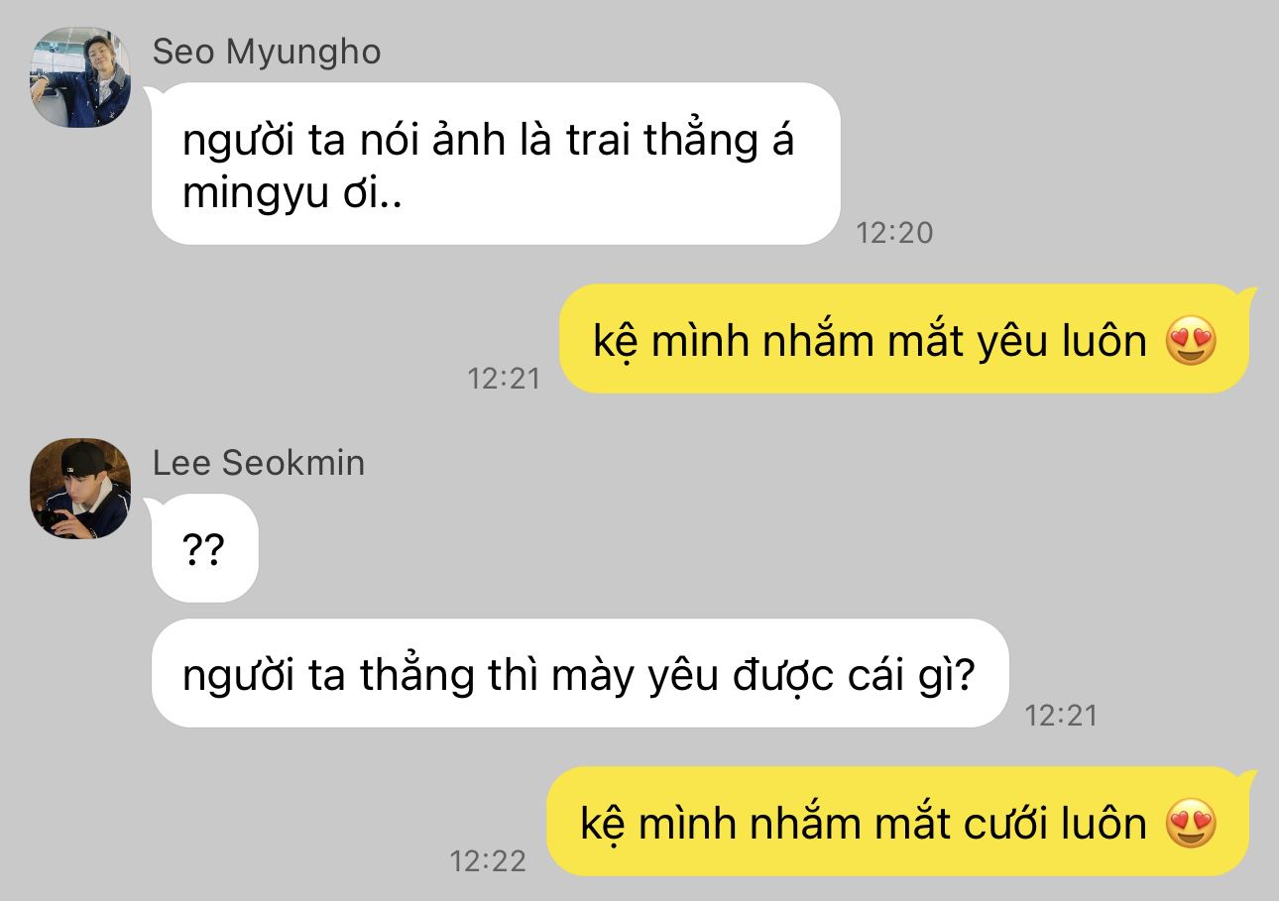Tap the 12:21 timestamp beside yellow bubble
This screenshot has width=1279, height=901.
pos(504,378)
